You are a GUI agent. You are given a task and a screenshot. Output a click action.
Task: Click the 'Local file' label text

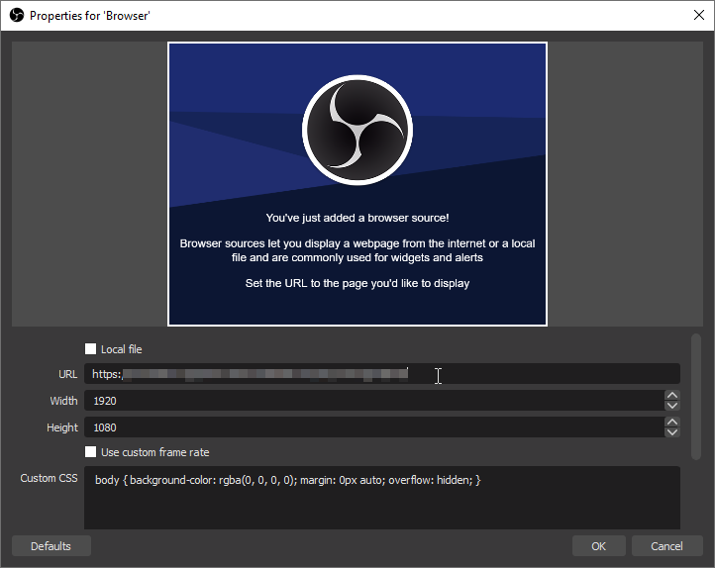pyautogui.click(x=121, y=349)
